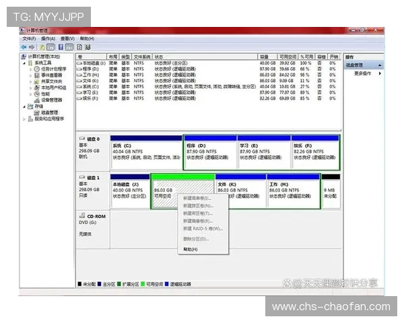Select the 程序 (D:) partition block on Disk 0
This screenshot has width=404, height=323.
point(209,153)
